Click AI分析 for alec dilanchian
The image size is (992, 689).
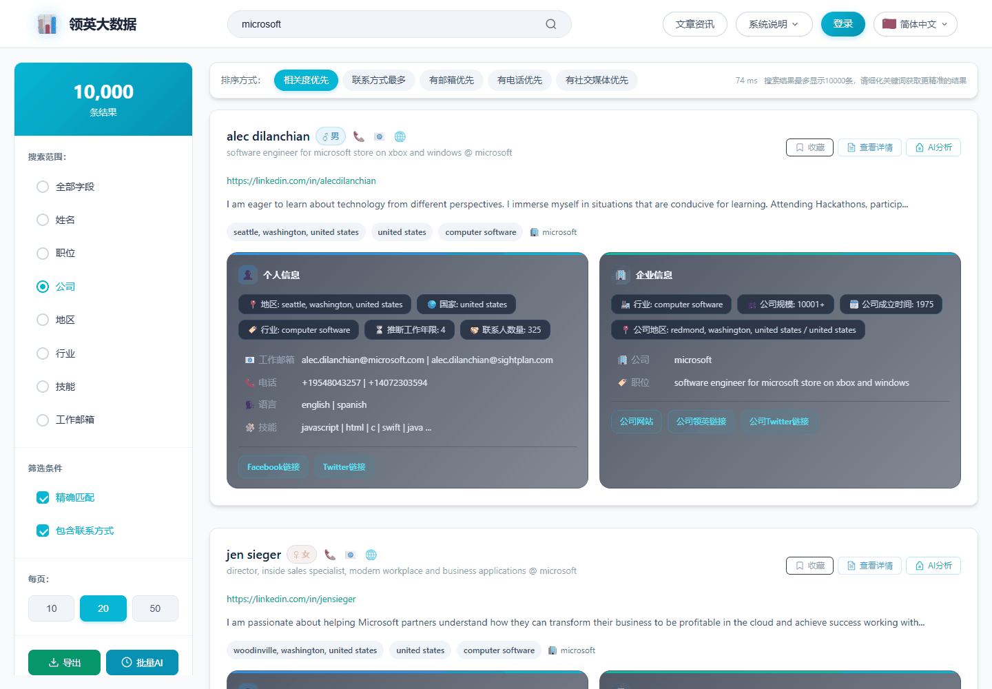[933, 147]
